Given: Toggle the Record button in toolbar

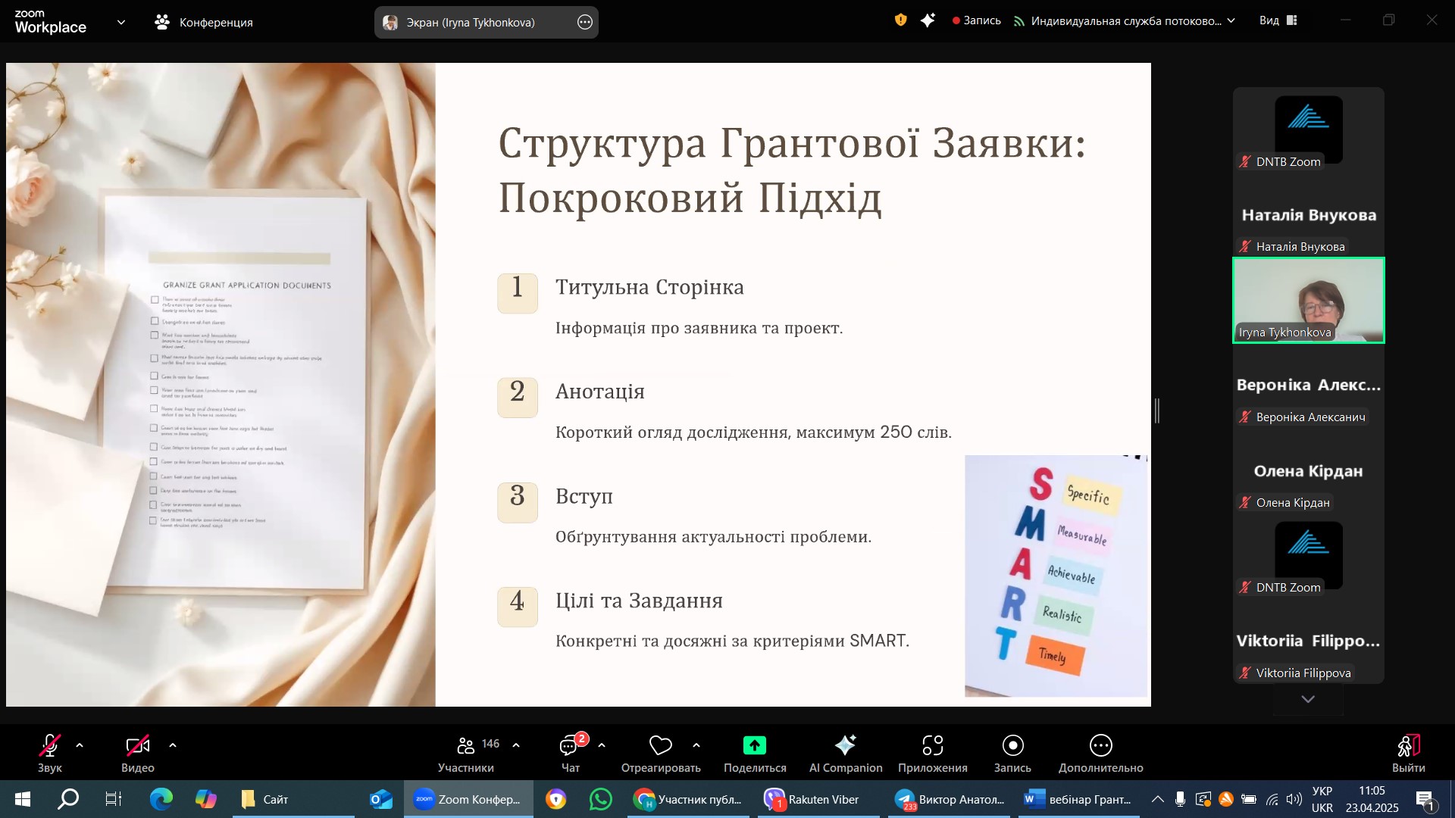Looking at the screenshot, I should [1012, 746].
